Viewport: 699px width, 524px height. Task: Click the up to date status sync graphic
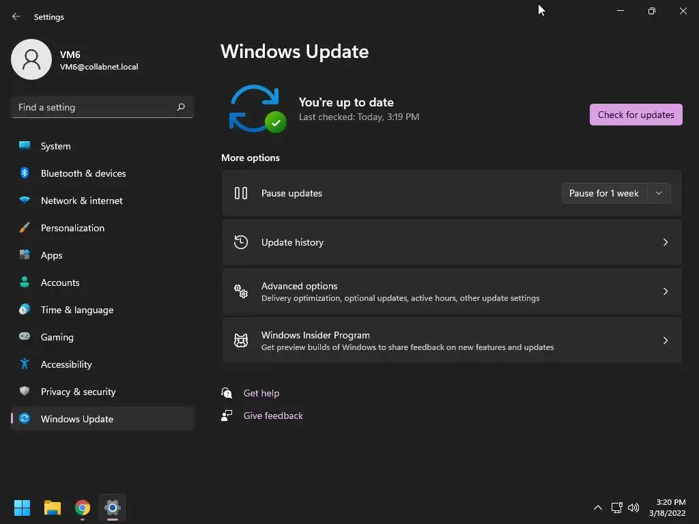click(x=257, y=108)
